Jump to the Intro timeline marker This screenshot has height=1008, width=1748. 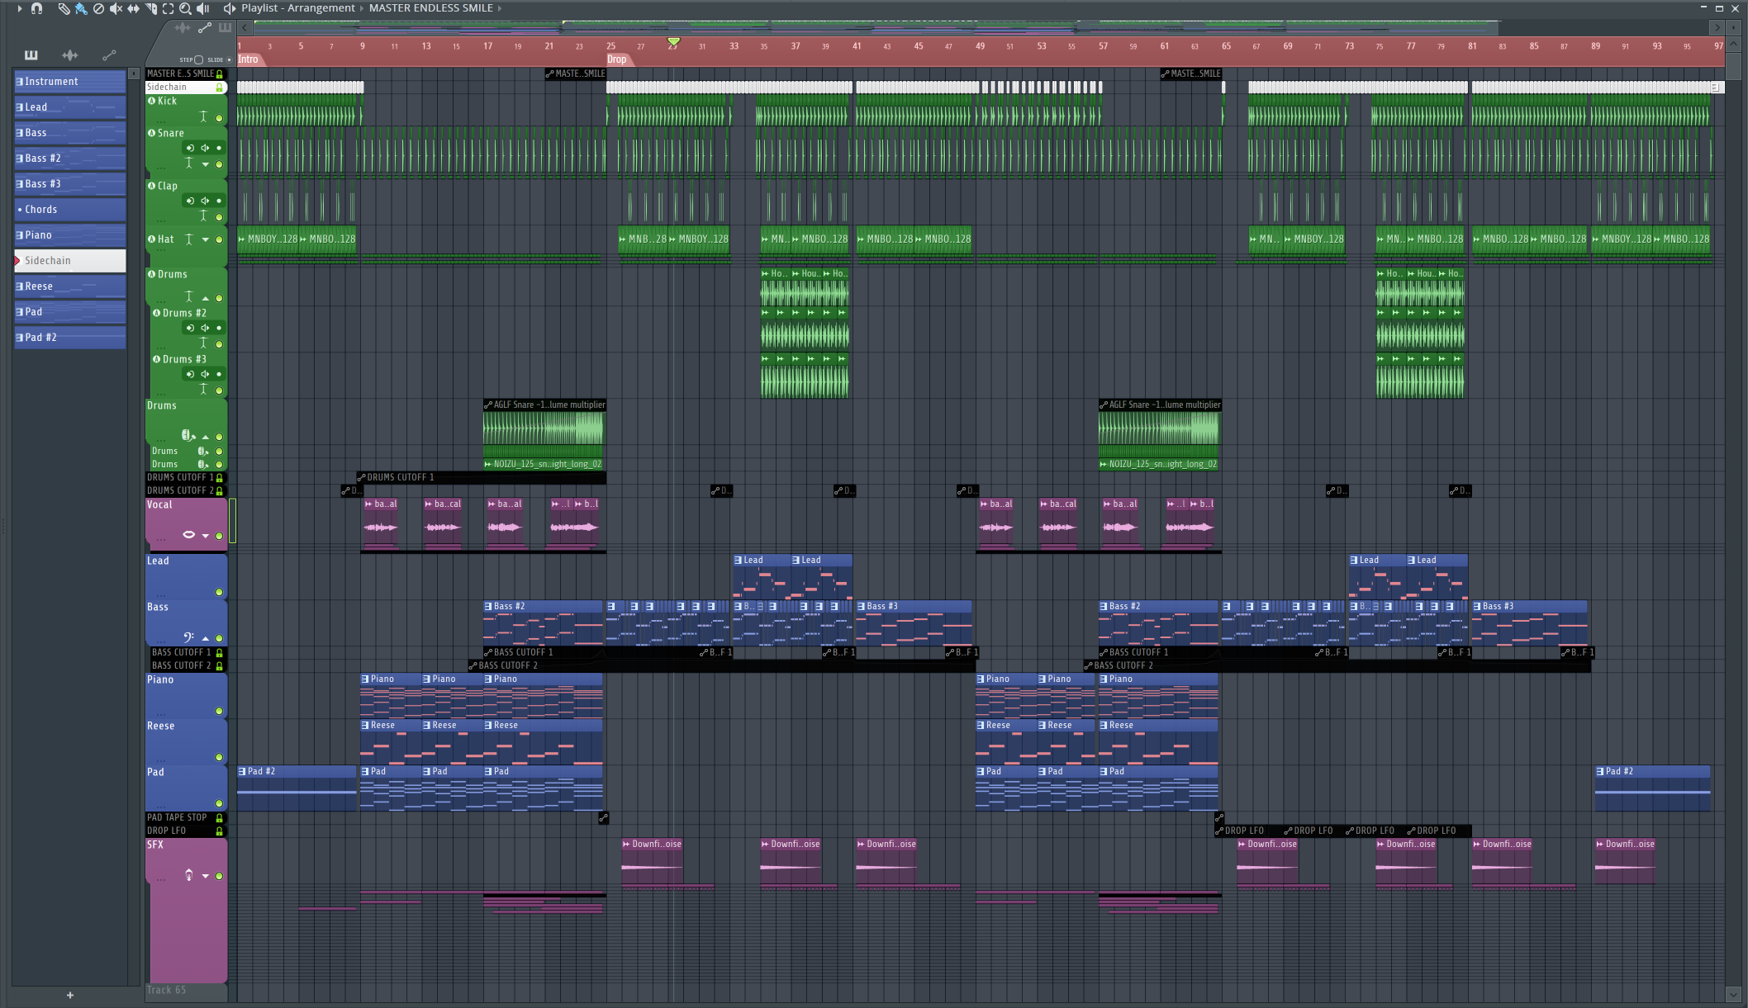[249, 59]
